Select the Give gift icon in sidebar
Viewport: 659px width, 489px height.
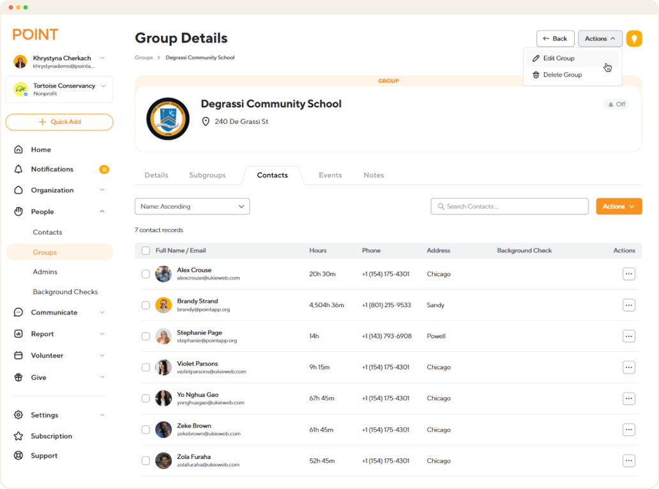tap(19, 377)
